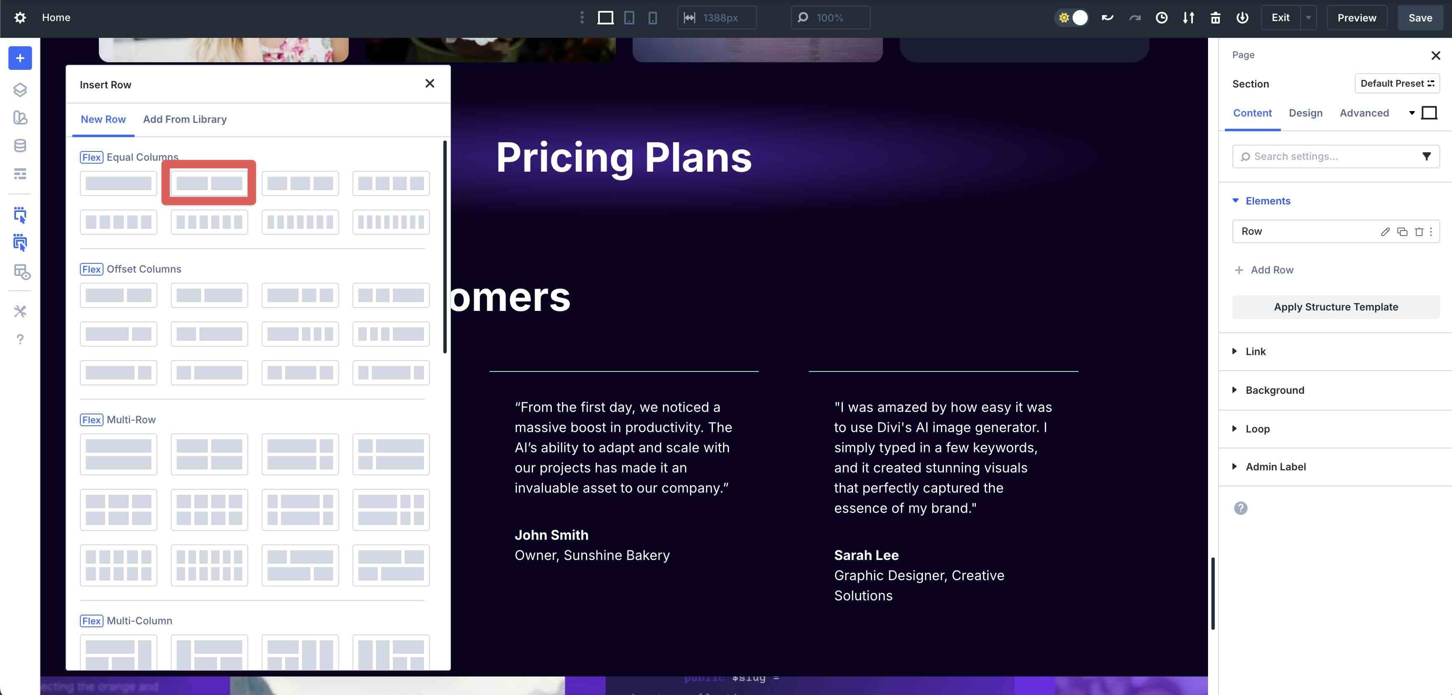
Task: Open the builder settings gear icon
Action: (20, 18)
